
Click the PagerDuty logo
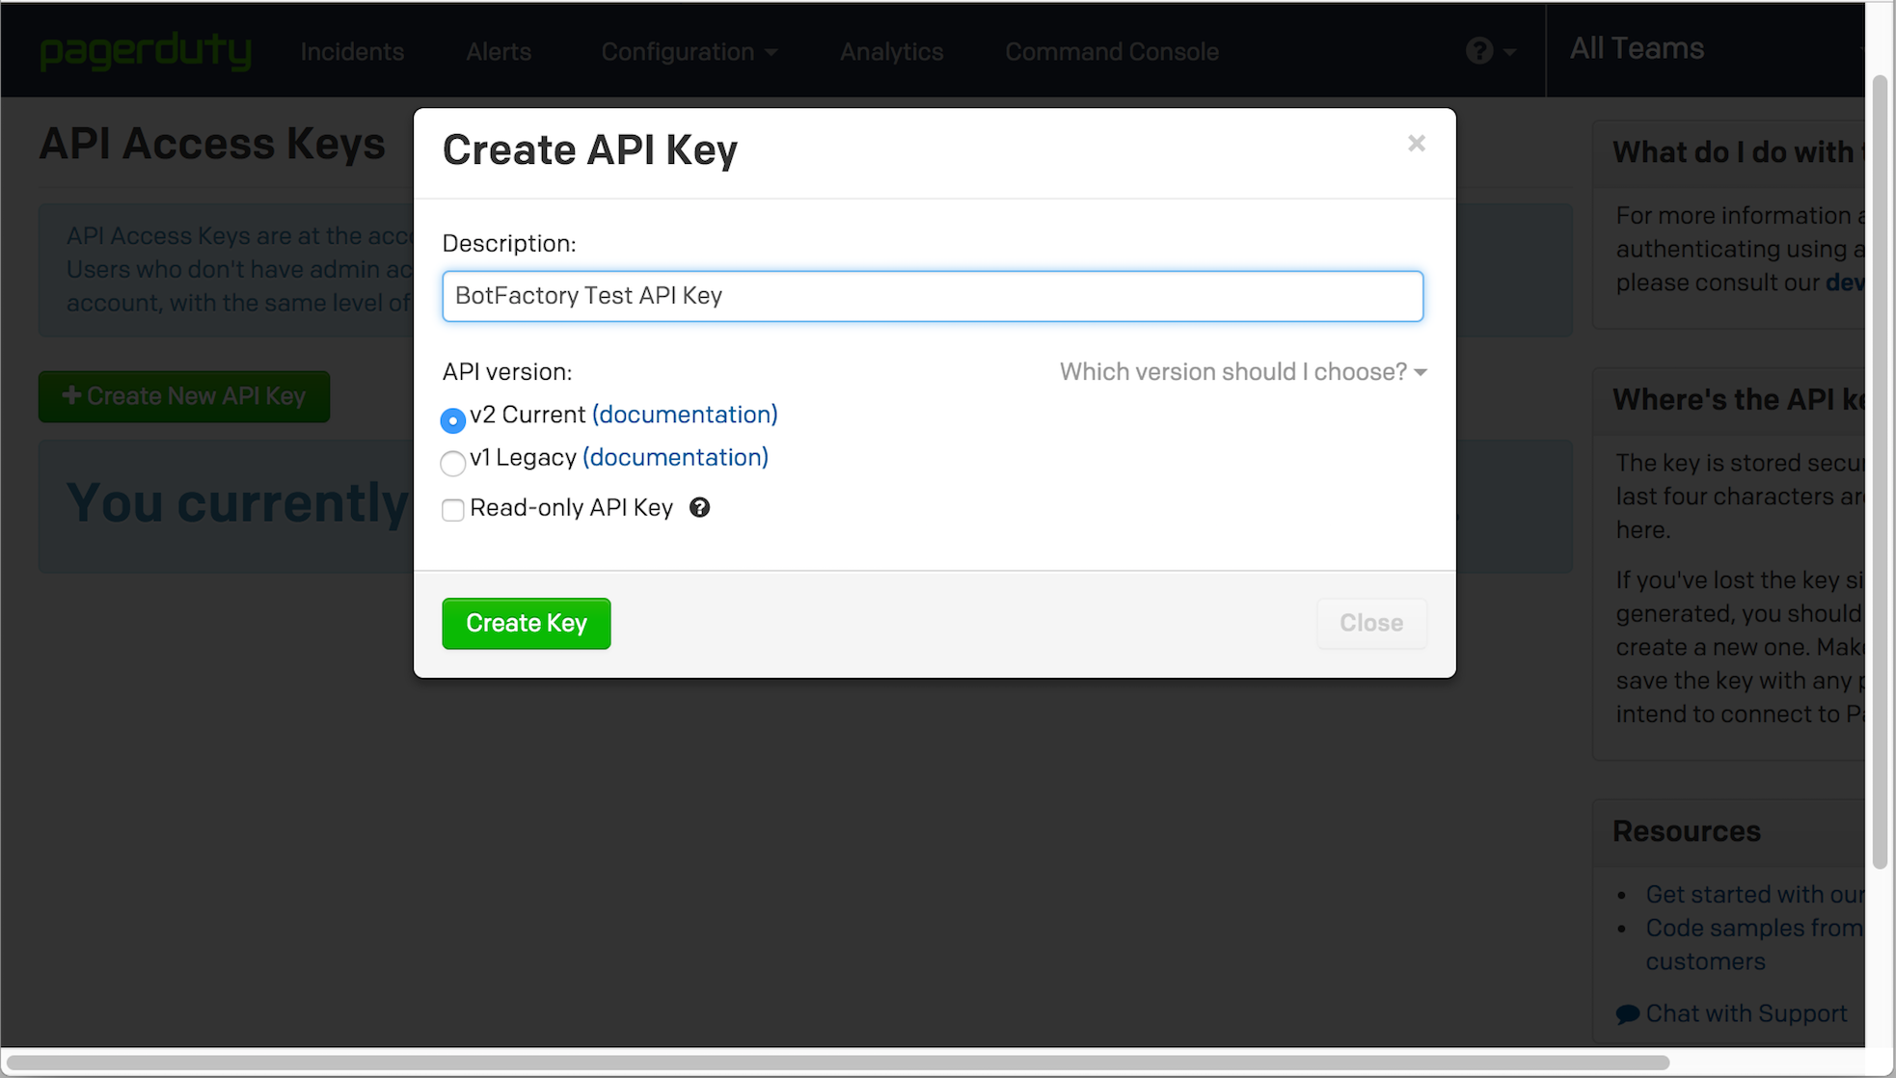[x=146, y=51]
